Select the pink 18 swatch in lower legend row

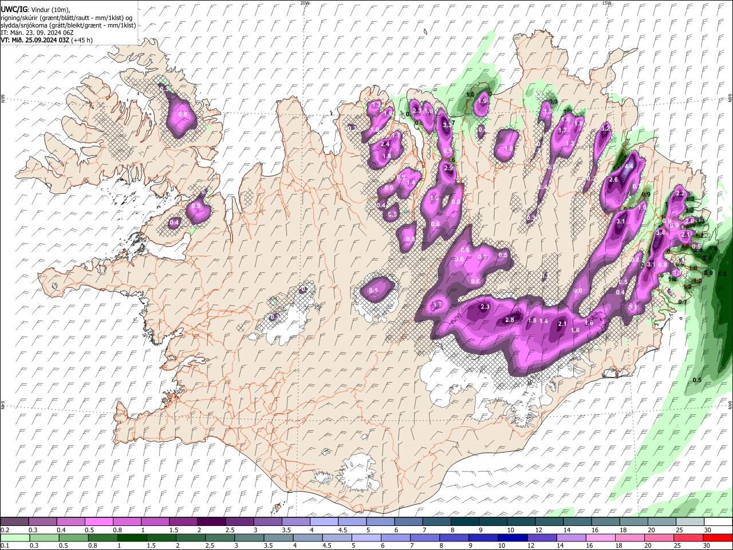click(629, 537)
